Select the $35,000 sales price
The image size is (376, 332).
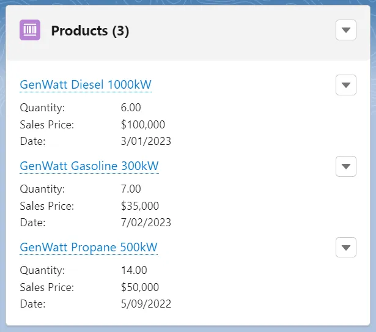(x=140, y=206)
